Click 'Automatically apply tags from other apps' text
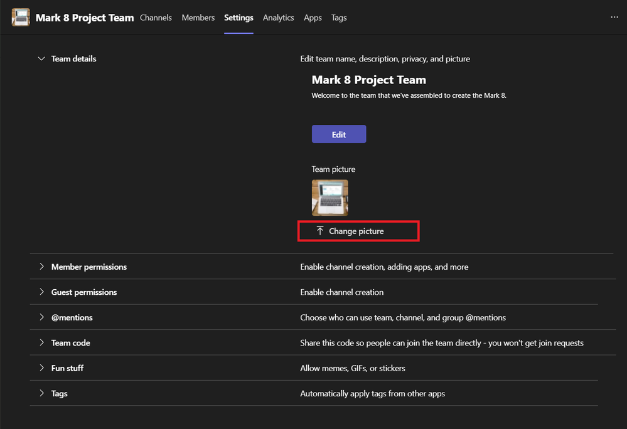Screen dimensions: 627x429 [373, 393]
